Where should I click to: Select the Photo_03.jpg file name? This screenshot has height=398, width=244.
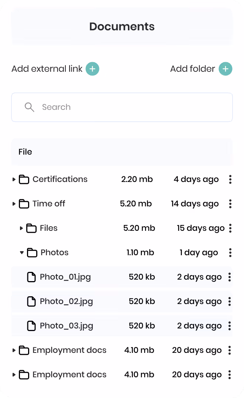point(67,326)
